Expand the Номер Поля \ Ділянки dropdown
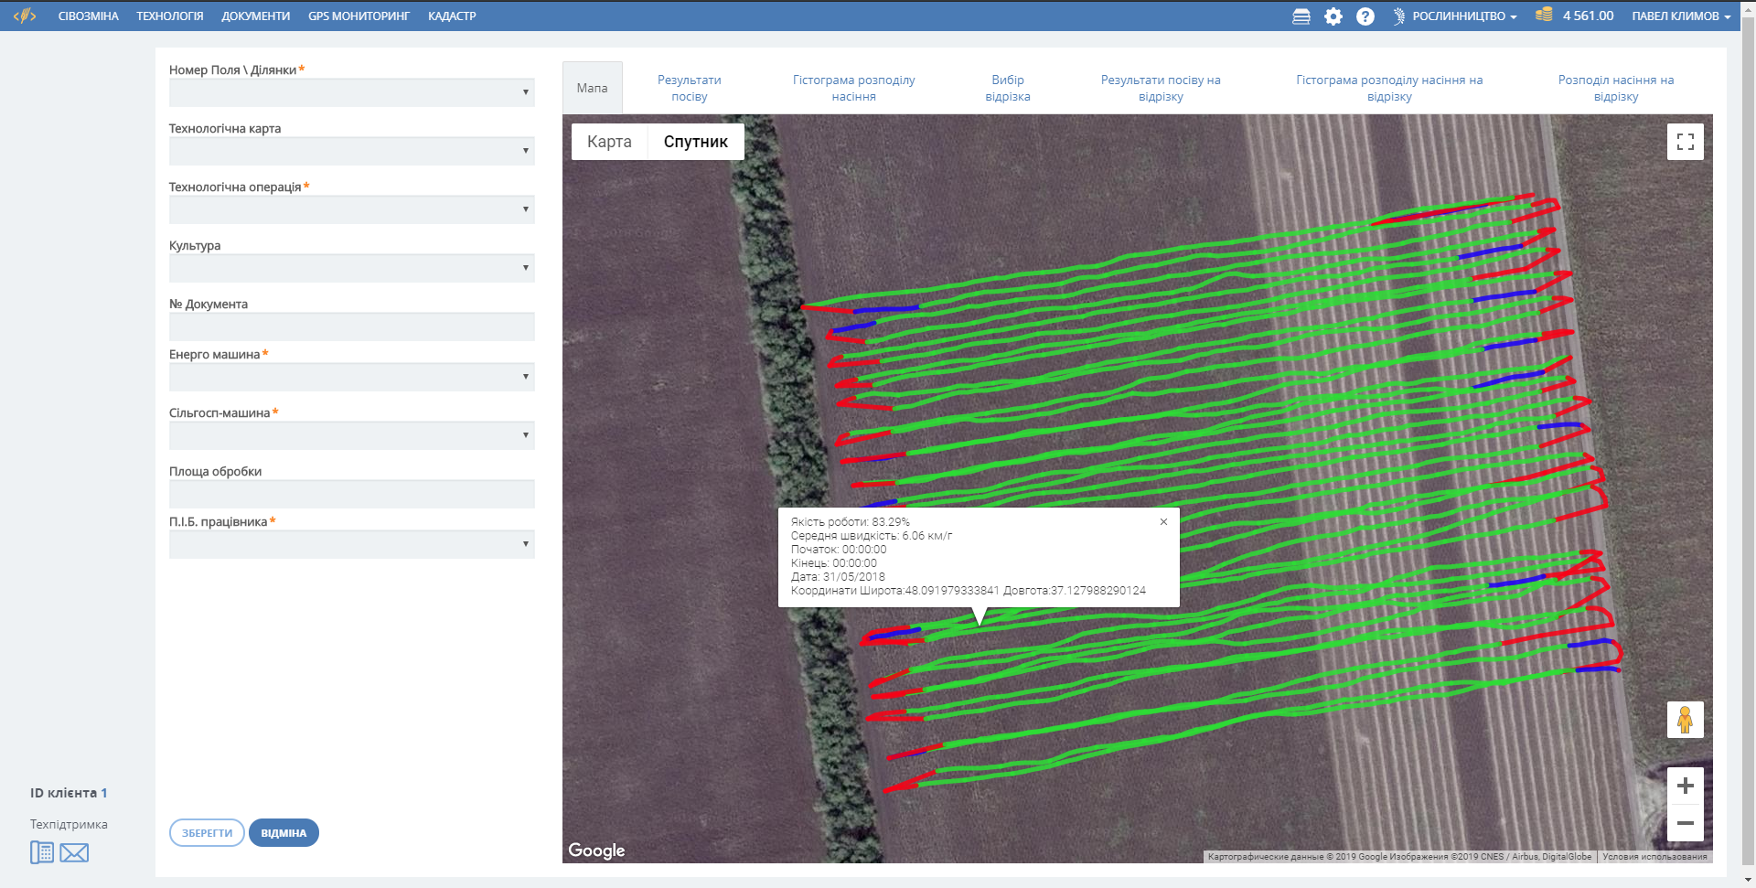The width and height of the screenshot is (1756, 888). pyautogui.click(x=351, y=92)
